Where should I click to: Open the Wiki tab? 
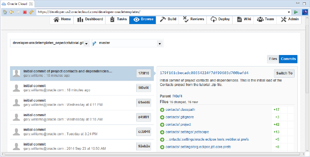244,19
